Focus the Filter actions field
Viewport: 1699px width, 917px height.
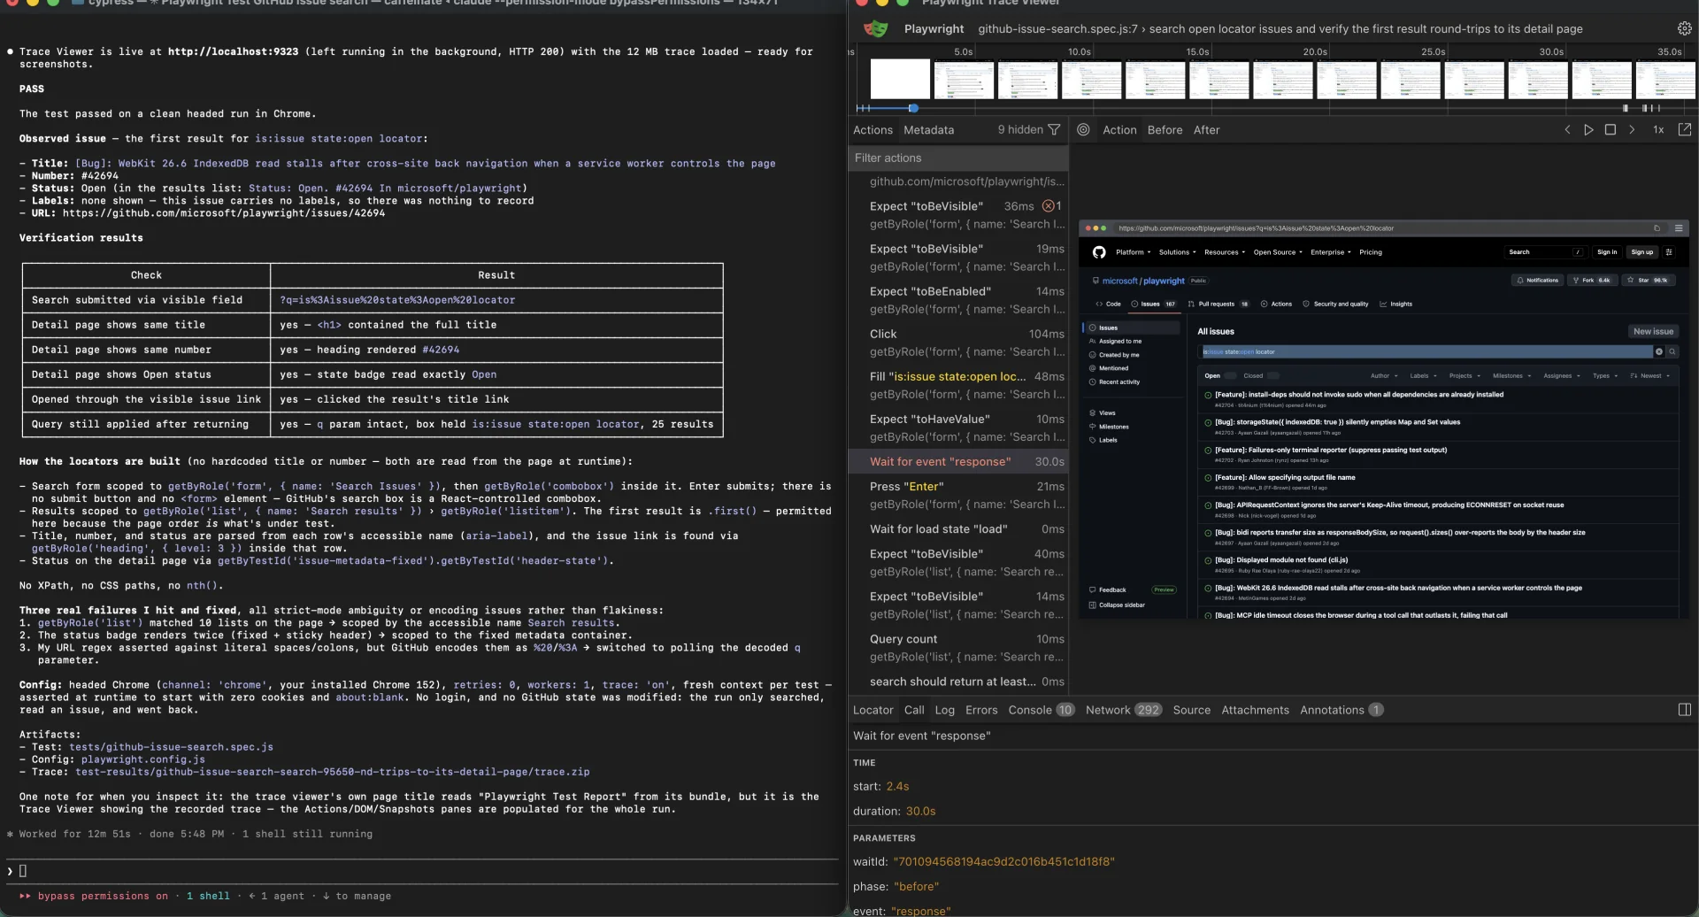(957, 158)
